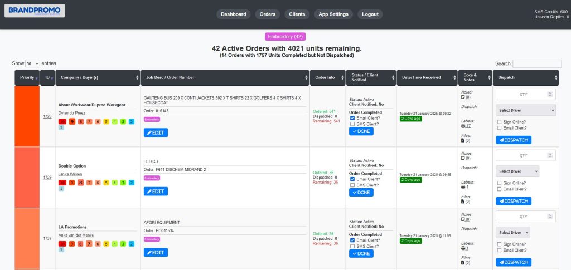Open order ID 1726 link

pos(47,116)
